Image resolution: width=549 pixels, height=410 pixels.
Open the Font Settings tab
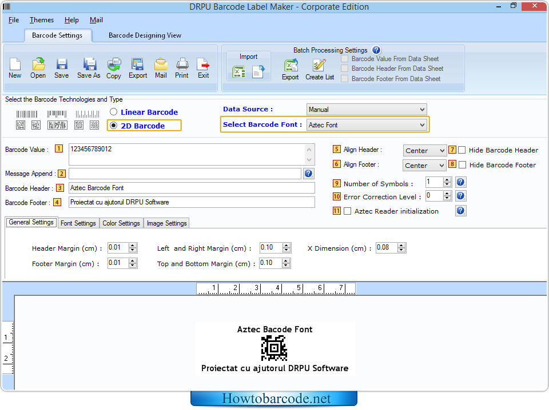coord(78,223)
